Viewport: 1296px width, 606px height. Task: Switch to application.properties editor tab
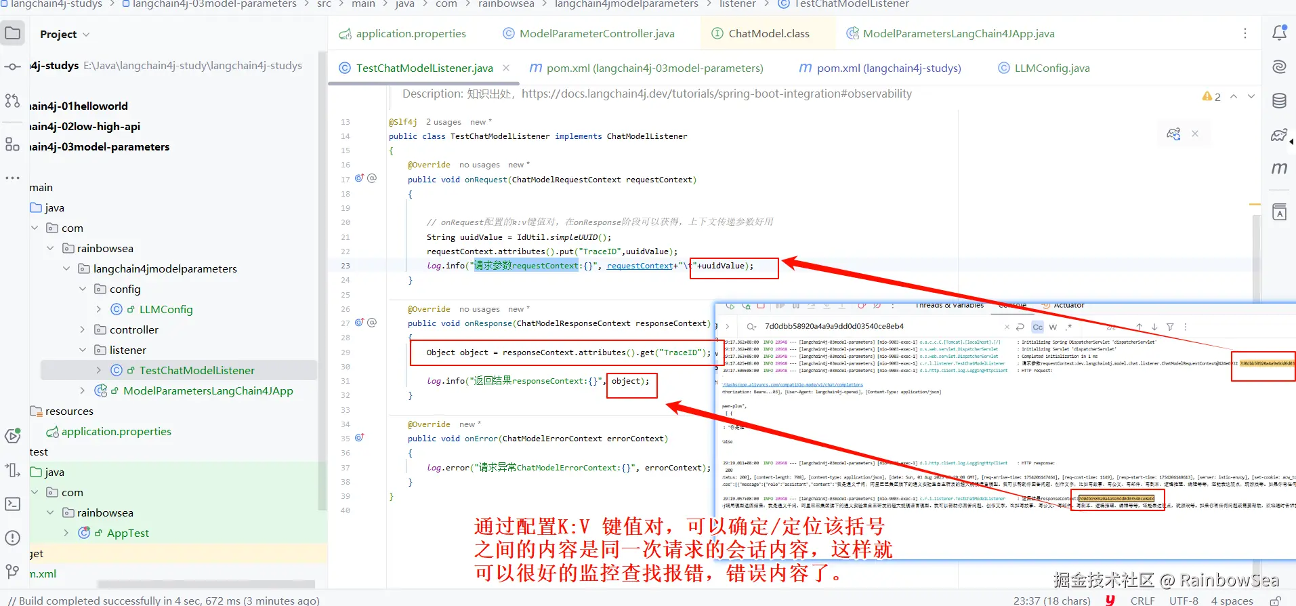coord(402,33)
